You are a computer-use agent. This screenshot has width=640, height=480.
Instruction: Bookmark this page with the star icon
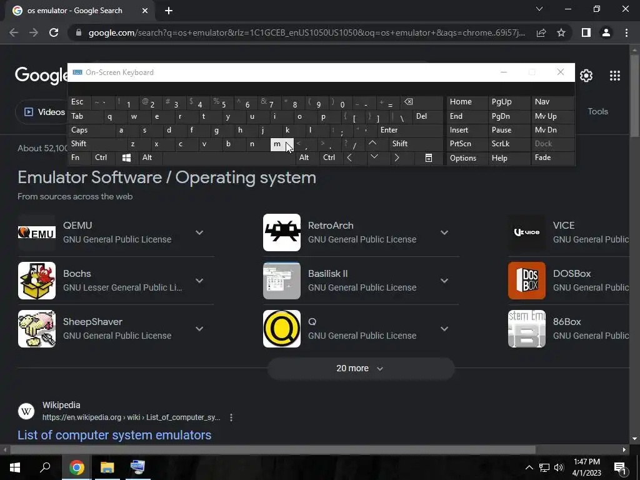click(561, 32)
